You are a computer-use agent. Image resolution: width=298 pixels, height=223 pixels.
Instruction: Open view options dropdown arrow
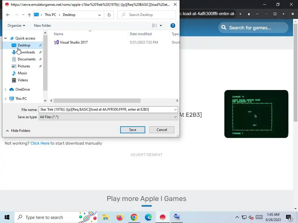click(x=161, y=26)
